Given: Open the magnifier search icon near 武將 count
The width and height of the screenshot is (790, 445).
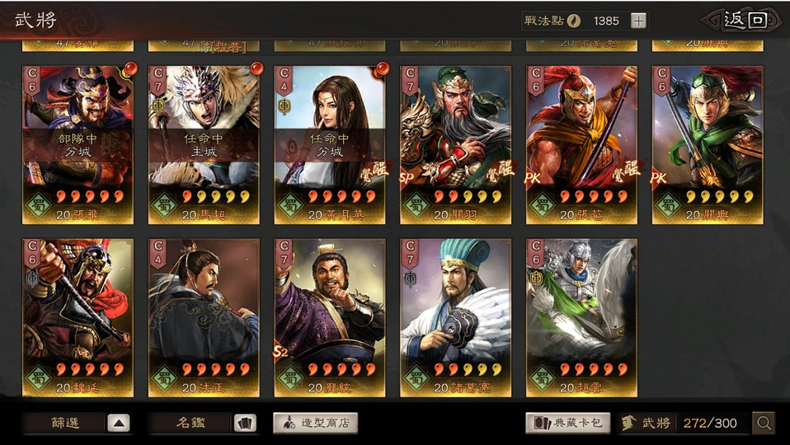Looking at the screenshot, I should (764, 424).
